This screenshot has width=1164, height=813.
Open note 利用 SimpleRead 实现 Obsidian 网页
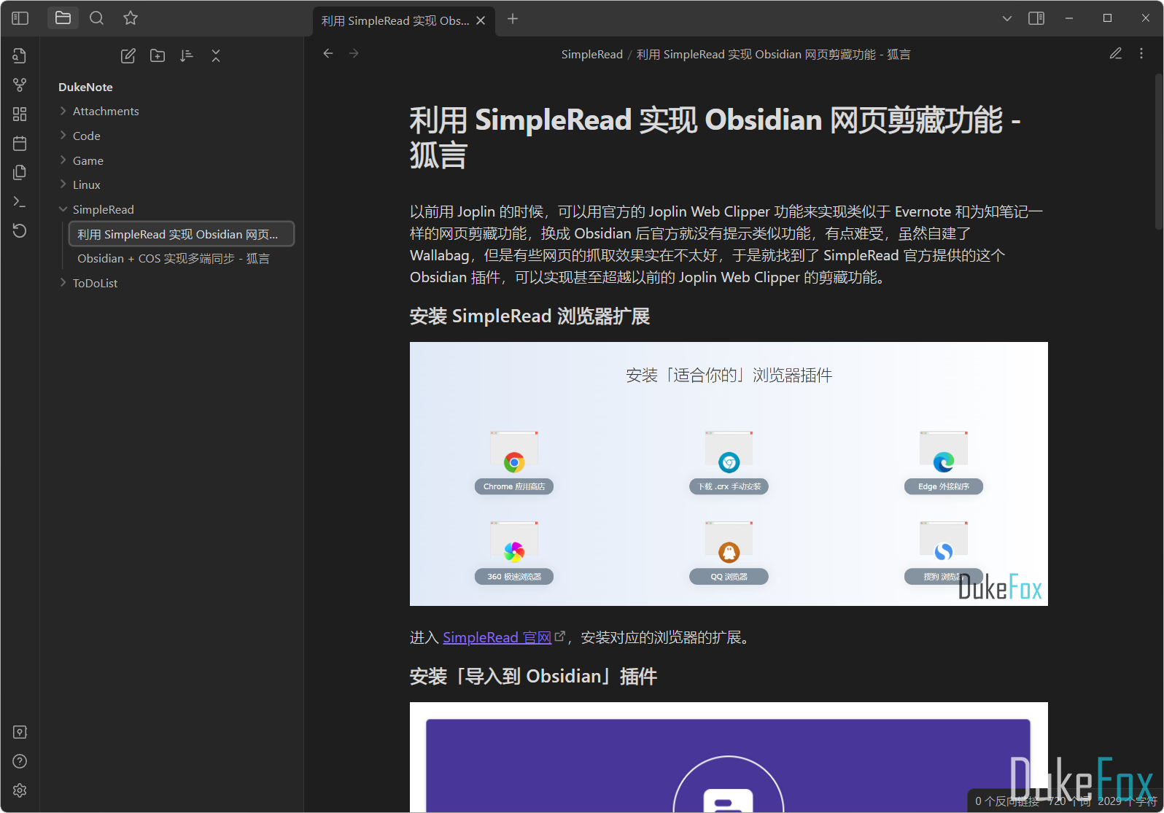[x=182, y=234]
